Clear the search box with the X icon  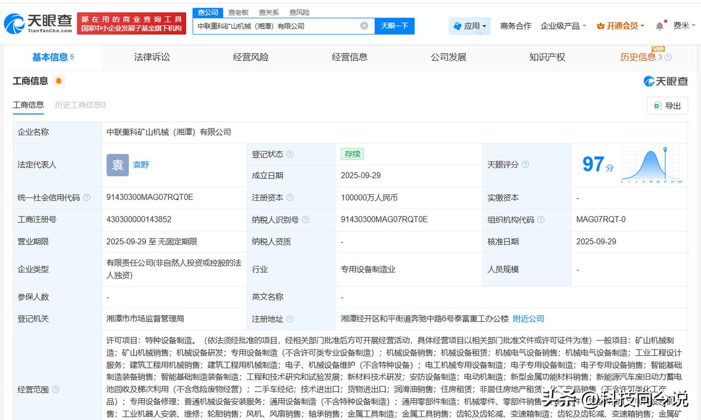[x=364, y=26]
